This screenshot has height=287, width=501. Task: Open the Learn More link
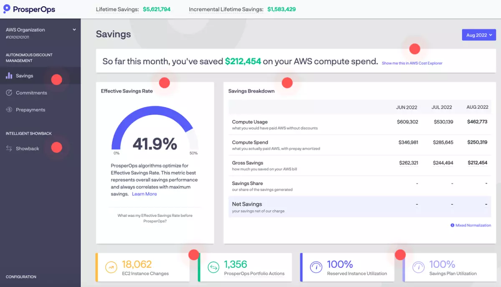coord(144,194)
